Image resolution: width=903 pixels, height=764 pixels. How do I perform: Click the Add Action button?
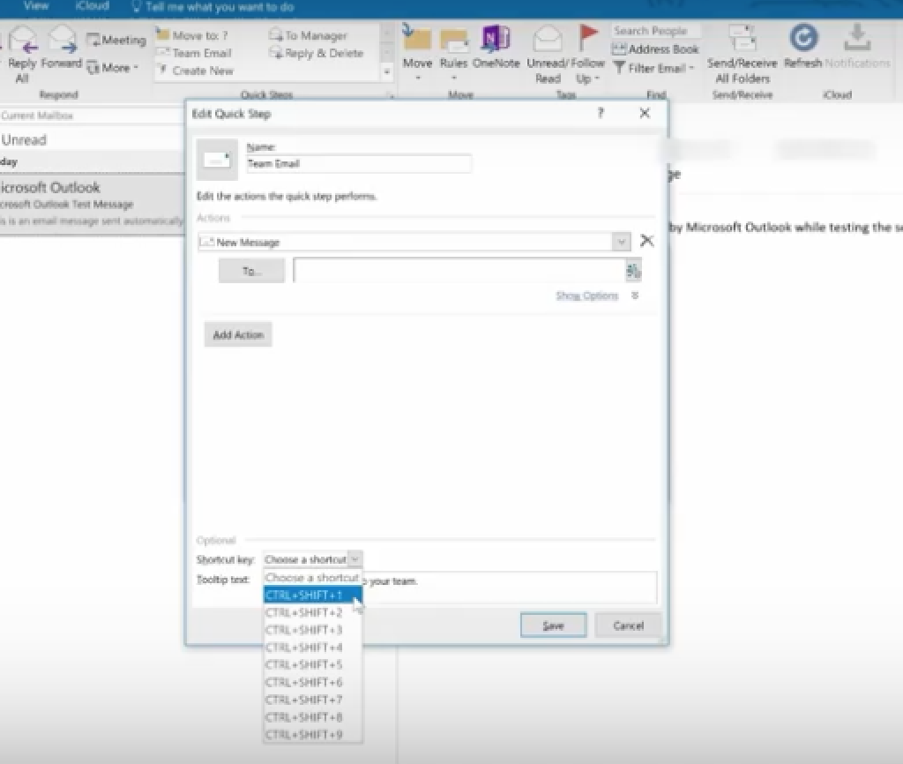coord(238,335)
